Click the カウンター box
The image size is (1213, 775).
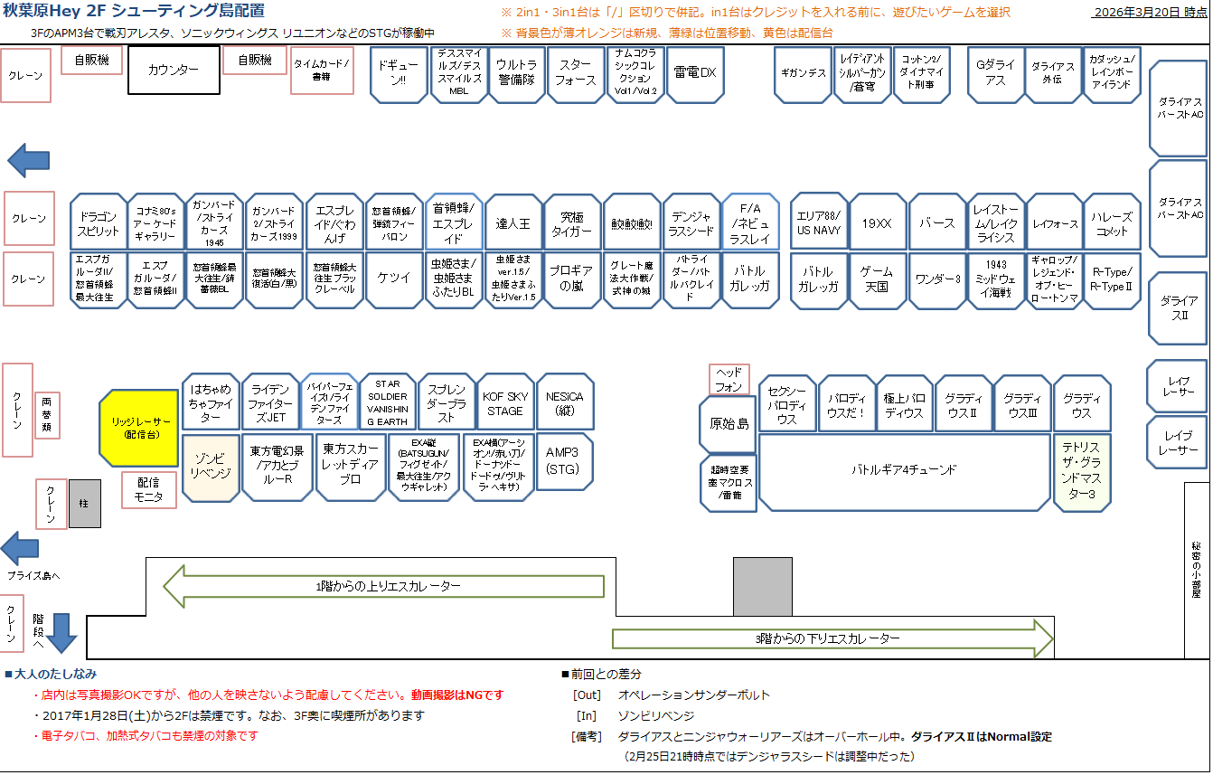[x=174, y=70]
